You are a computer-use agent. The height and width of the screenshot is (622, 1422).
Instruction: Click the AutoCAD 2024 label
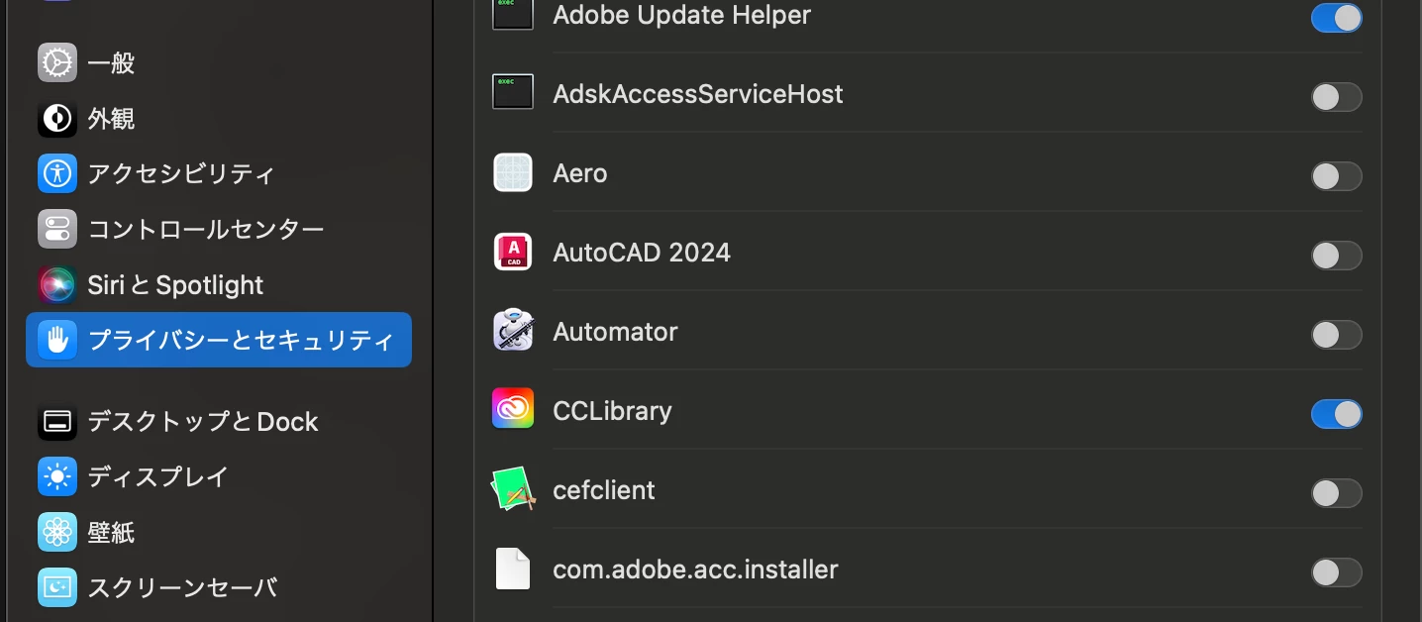[x=642, y=253]
